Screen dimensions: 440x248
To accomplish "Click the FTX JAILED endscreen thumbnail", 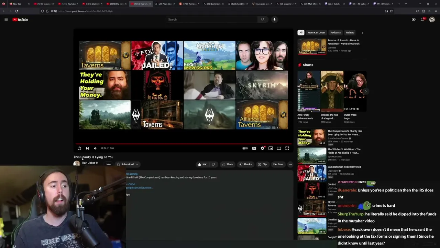I will [157, 55].
